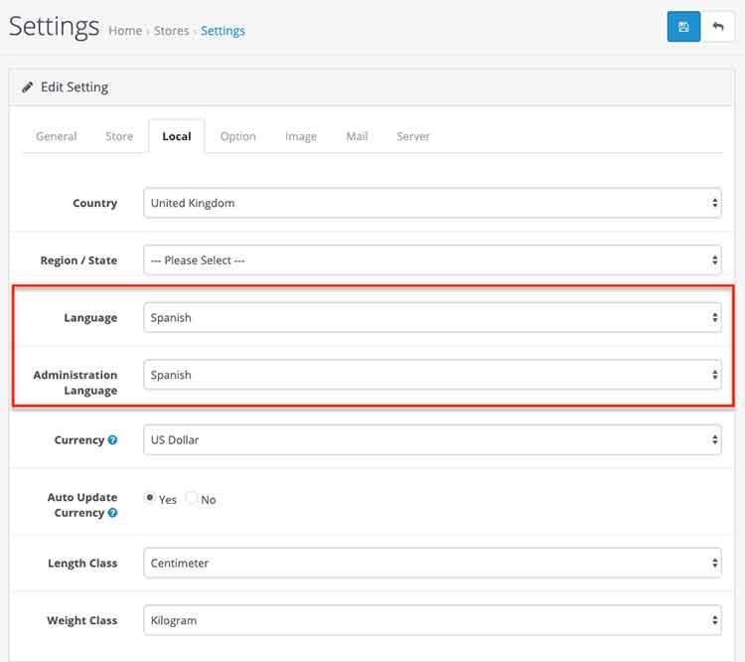Click the Length Class label
Screen dimensions: 745x662
pyautogui.click(x=82, y=563)
